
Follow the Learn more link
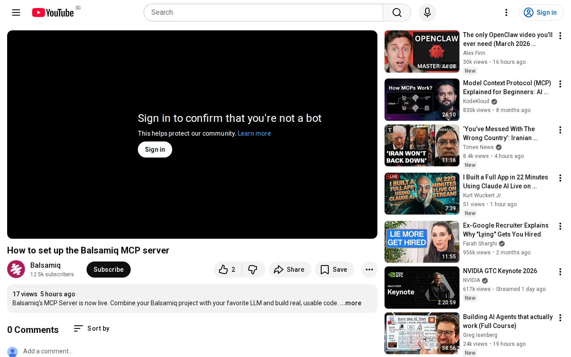(x=254, y=133)
